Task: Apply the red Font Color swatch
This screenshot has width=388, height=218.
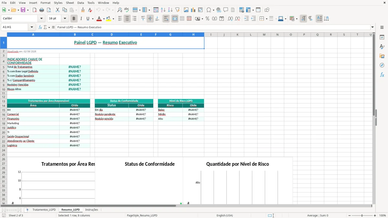Action: (x=99, y=19)
